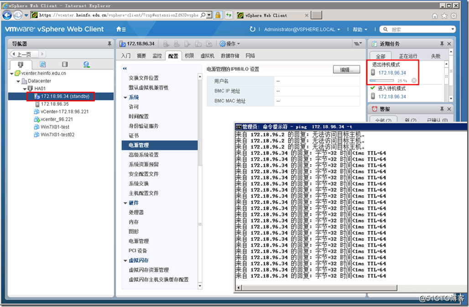Collapse the HA01 cluster node
The image size is (469, 307).
tap(25, 88)
